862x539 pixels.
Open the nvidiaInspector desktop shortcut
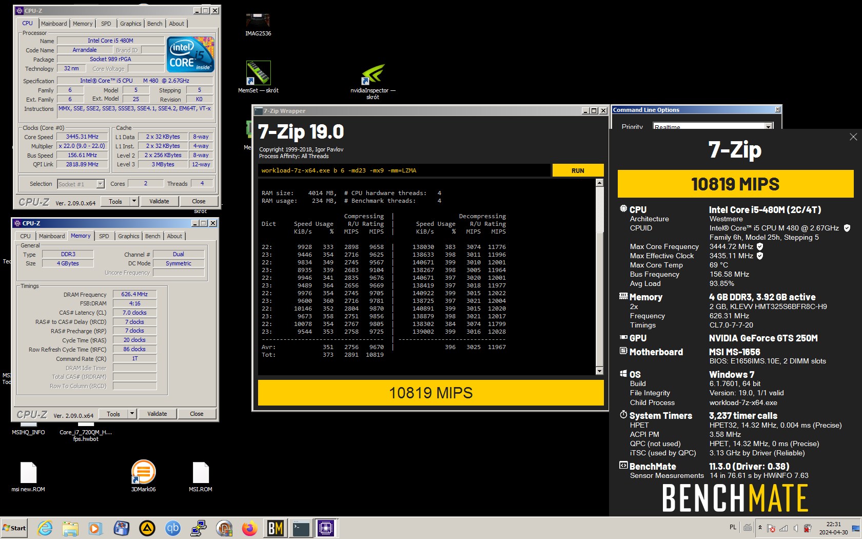coord(373,81)
